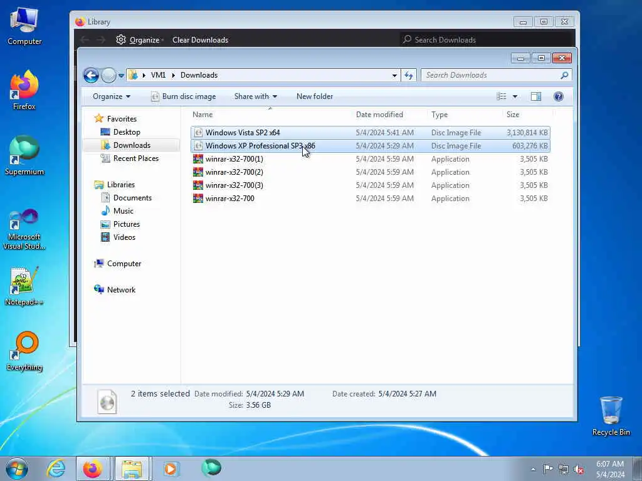The image size is (642, 481).
Task: Show the preview pane
Action: 536,96
